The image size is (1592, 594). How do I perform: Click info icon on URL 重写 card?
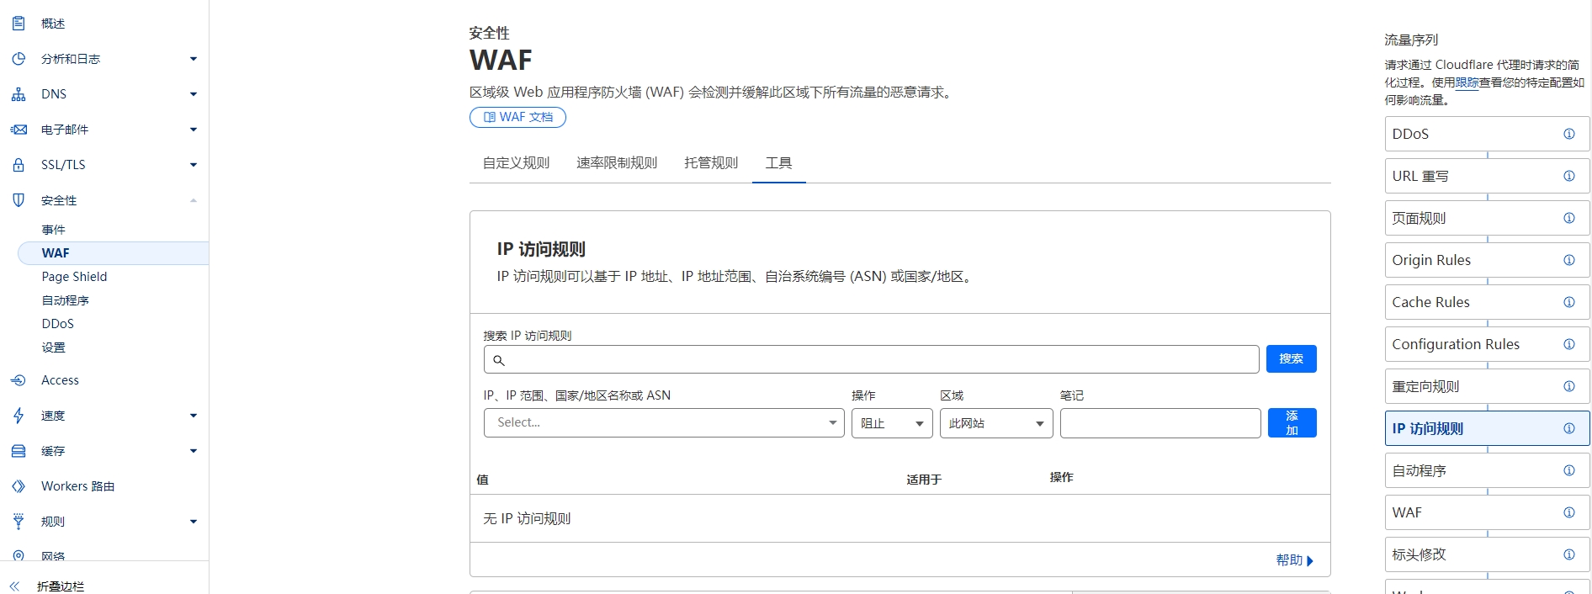click(1569, 176)
